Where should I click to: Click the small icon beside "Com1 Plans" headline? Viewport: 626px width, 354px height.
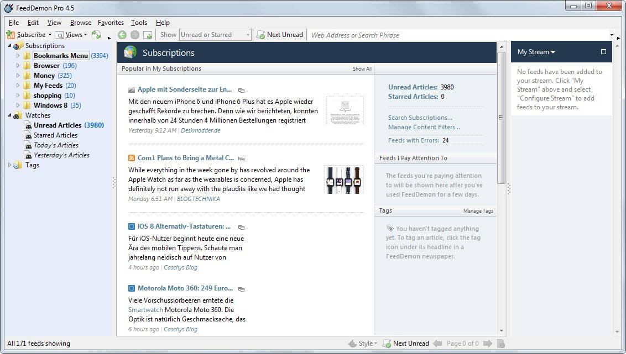pyautogui.click(x=241, y=158)
